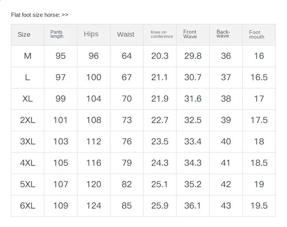Click the Hips column header

click(x=91, y=34)
